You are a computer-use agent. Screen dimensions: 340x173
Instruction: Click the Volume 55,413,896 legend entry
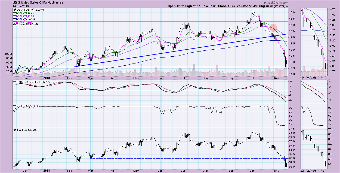28,25
